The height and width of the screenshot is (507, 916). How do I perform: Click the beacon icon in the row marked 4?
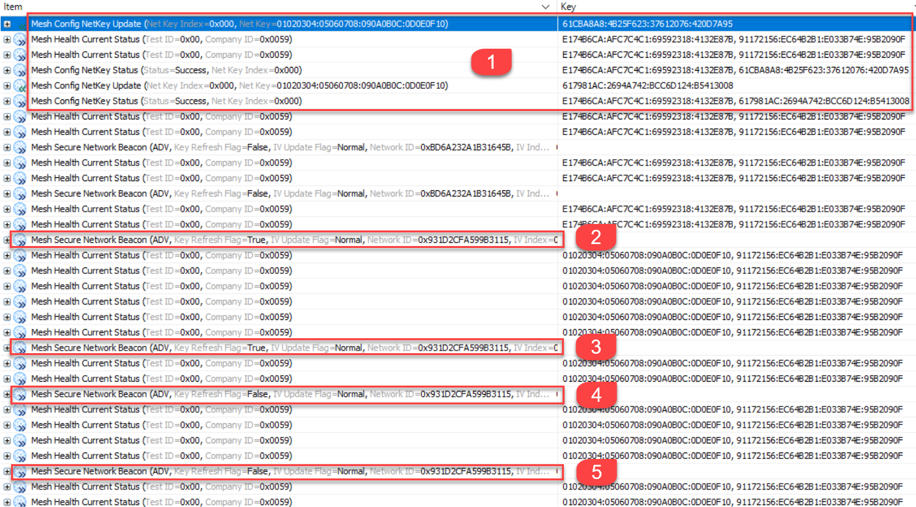coord(19,394)
